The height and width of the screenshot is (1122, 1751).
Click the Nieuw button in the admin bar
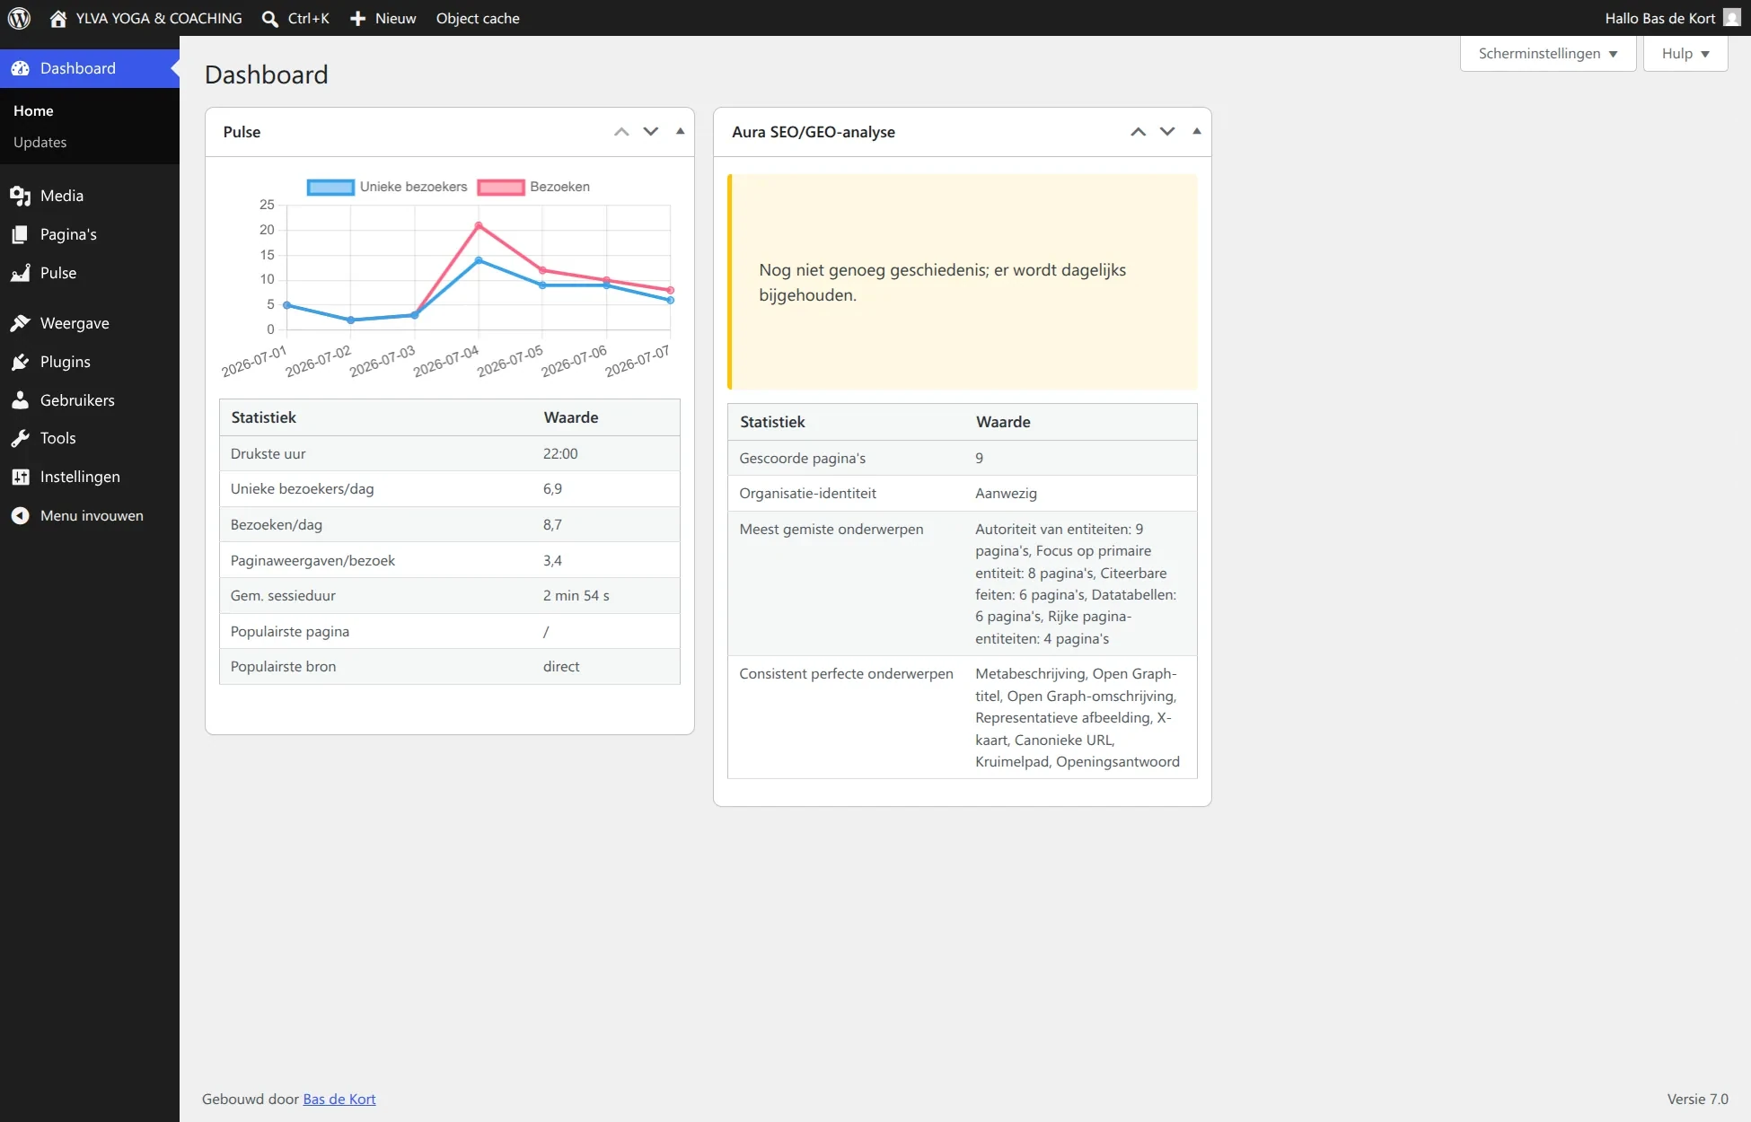[x=383, y=18]
